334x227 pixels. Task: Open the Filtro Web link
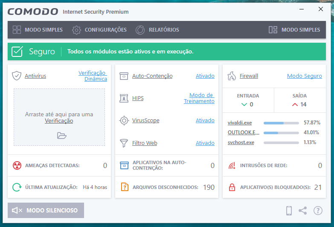(145, 143)
